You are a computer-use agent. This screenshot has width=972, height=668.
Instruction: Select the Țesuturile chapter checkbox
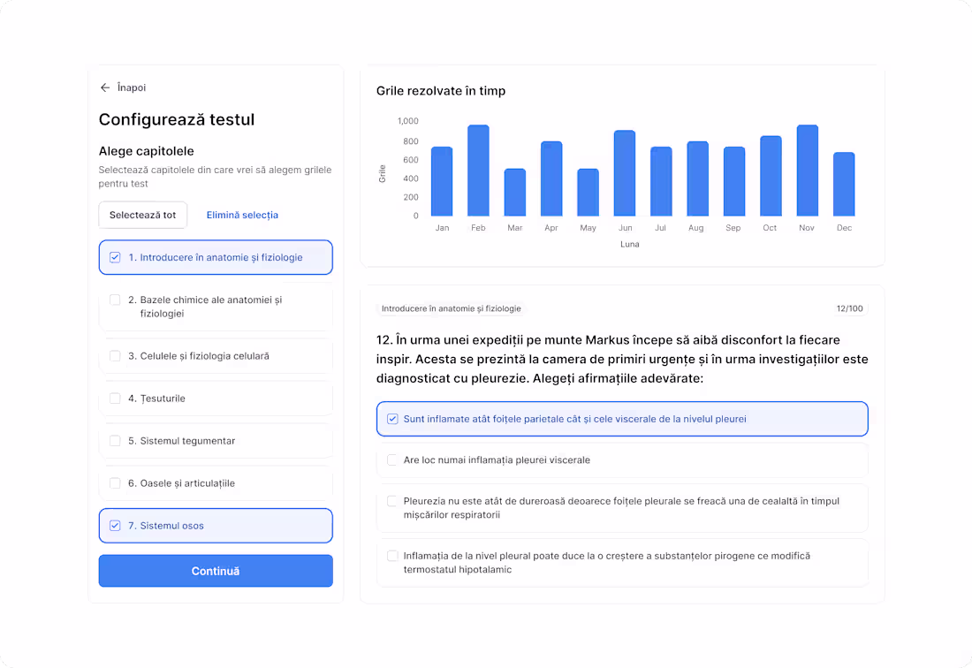coord(115,399)
